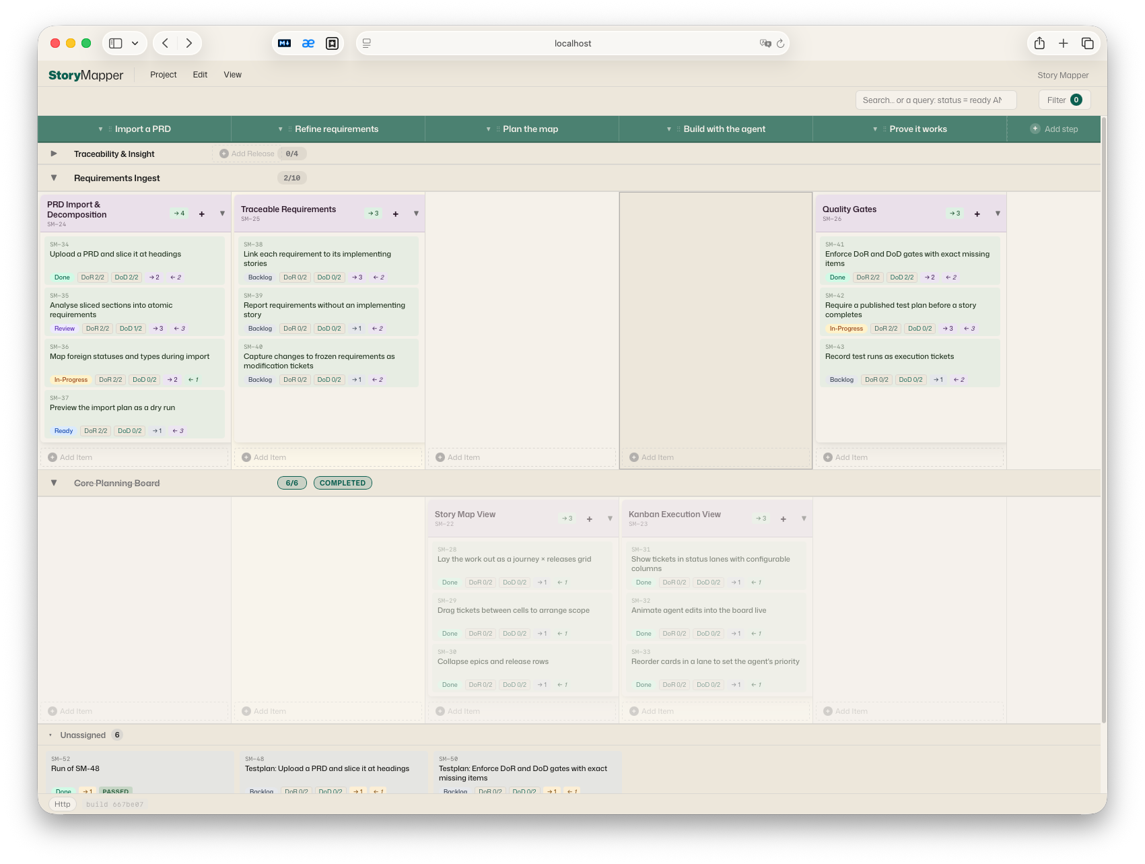This screenshot has height=864, width=1145.
Task: Add item to Quality Gates epic
Action: [x=977, y=214]
